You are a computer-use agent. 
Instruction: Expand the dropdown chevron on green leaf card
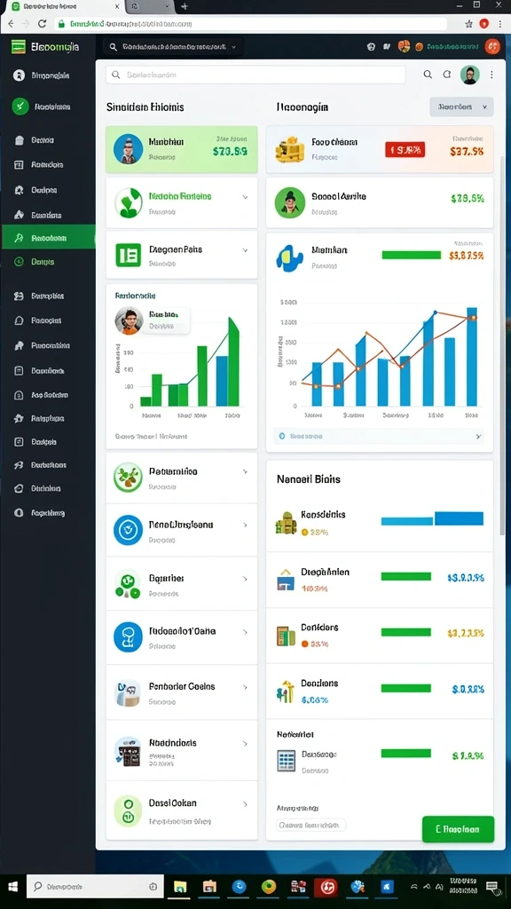coord(245,197)
